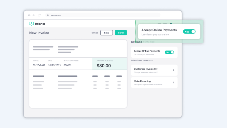
Task: Click the notification icon in header
Action: pos(171,23)
